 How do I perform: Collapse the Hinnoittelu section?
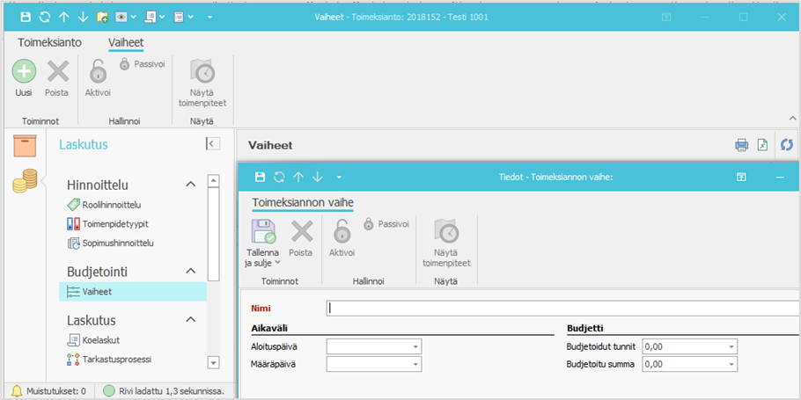click(x=189, y=185)
